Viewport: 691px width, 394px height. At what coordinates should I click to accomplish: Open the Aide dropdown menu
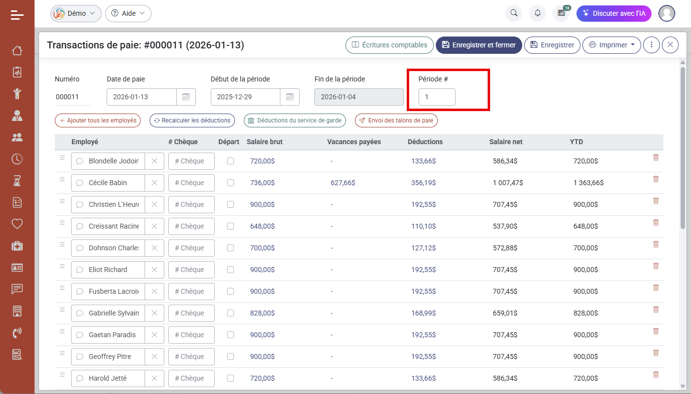pos(128,13)
